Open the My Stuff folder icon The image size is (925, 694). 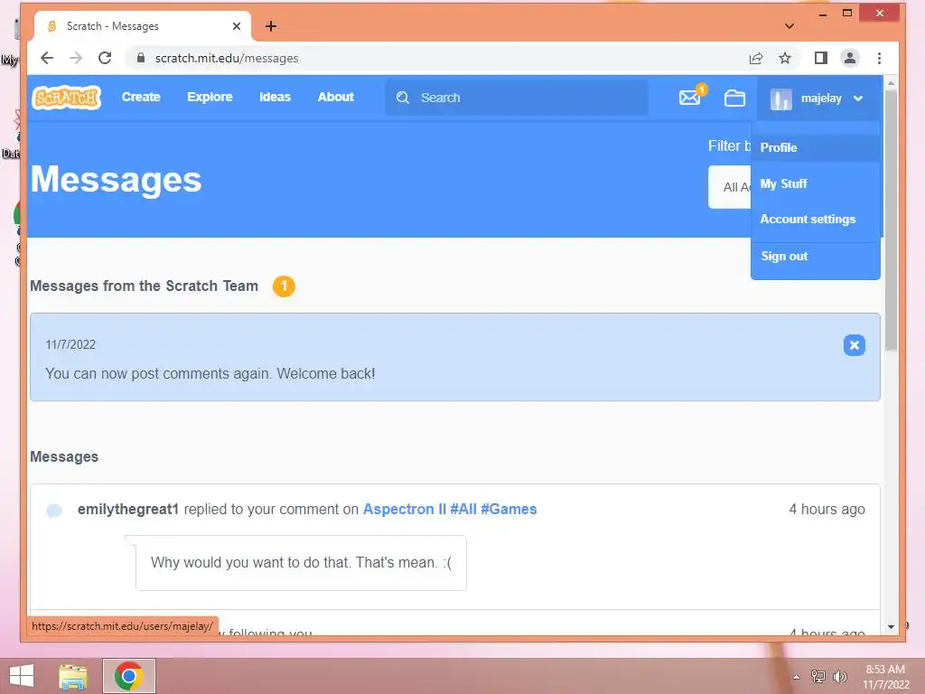(x=734, y=98)
